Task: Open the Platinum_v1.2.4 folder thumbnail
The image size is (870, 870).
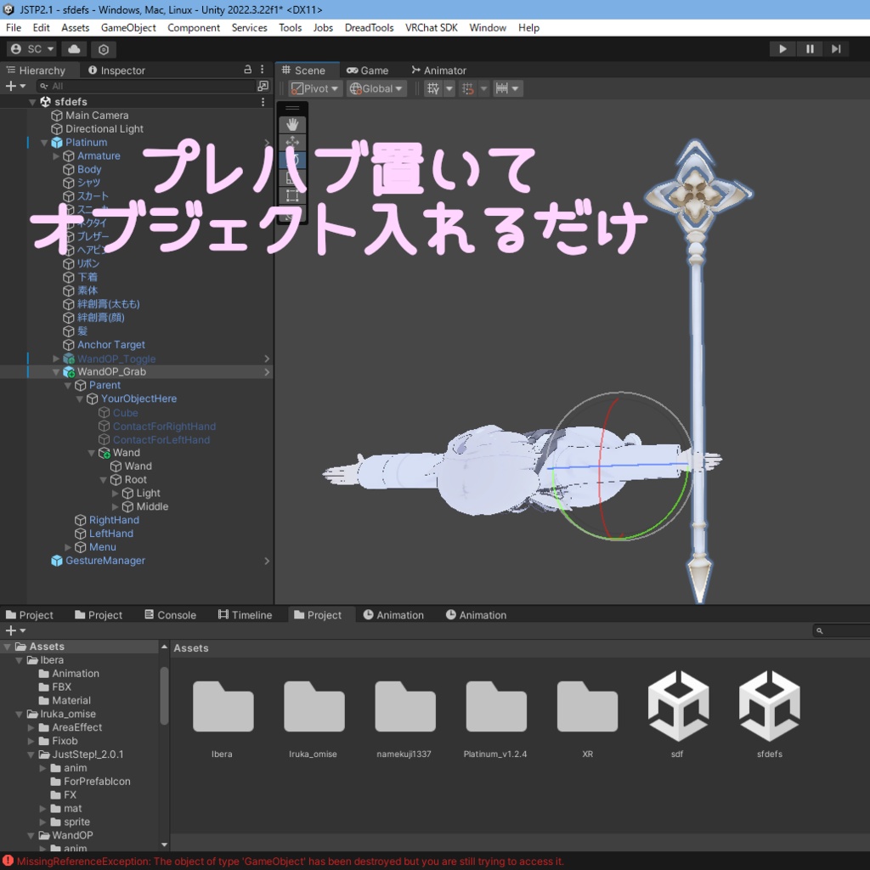Action: 496,707
